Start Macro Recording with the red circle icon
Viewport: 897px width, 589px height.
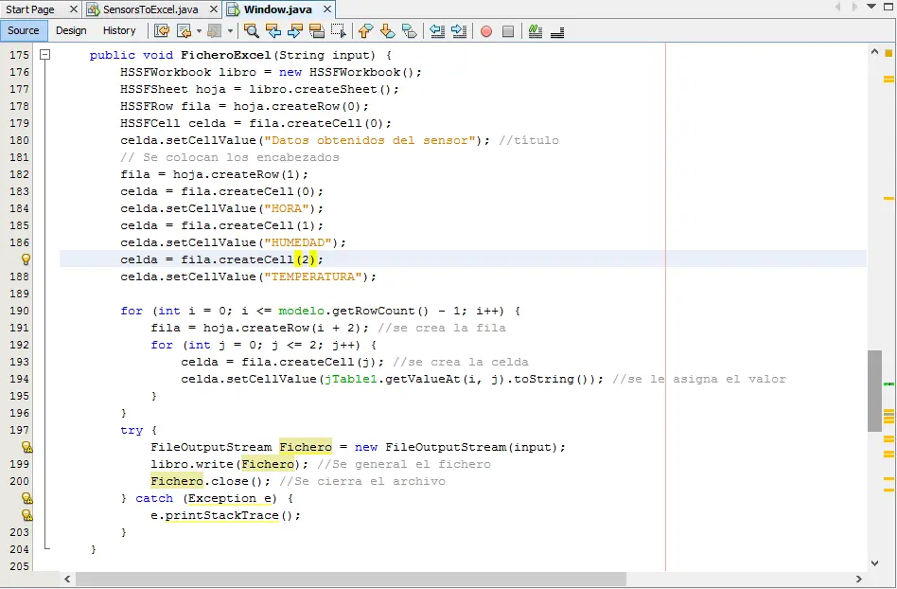[485, 31]
